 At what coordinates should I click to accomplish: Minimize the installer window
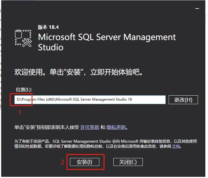197,9
